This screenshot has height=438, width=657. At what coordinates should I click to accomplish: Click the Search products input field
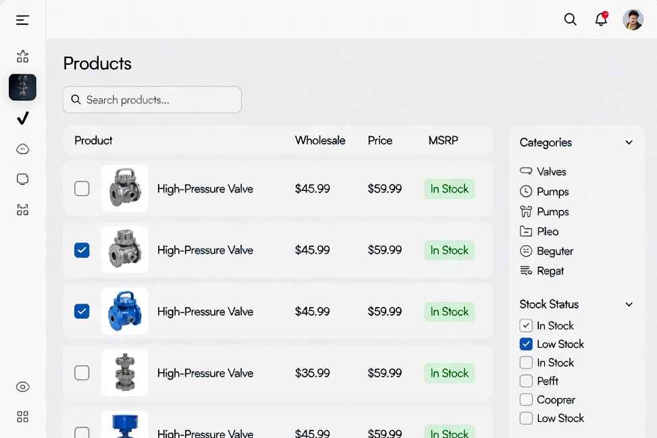[152, 99]
